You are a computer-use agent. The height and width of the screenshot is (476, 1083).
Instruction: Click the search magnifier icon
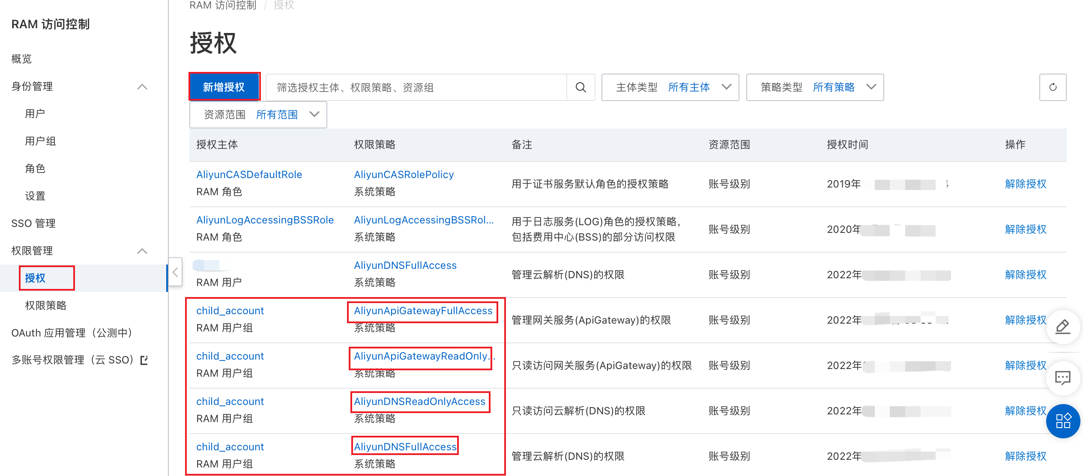coord(580,87)
